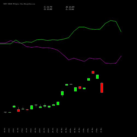Click the green indicator line at its peak
Viewport: 137px width, 137px height.
tap(111, 21)
